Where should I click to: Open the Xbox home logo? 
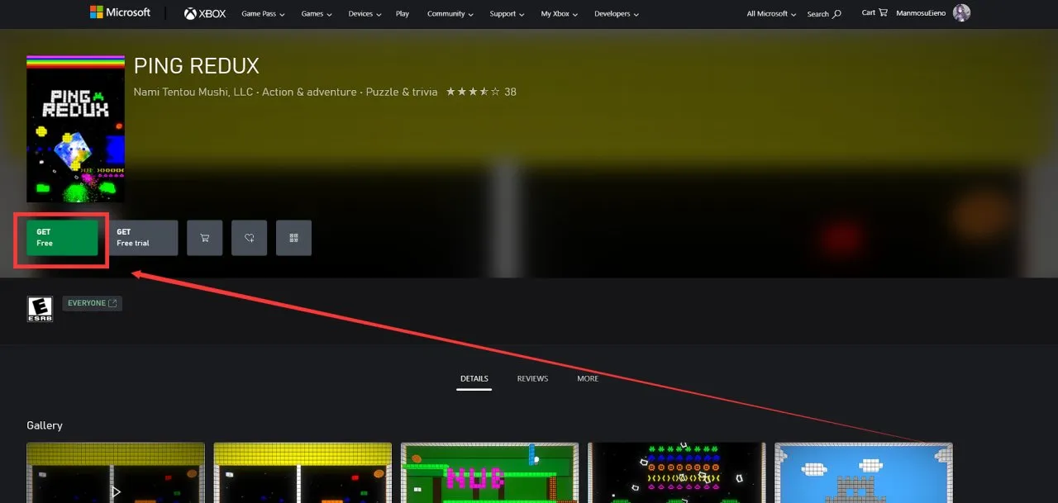click(205, 13)
